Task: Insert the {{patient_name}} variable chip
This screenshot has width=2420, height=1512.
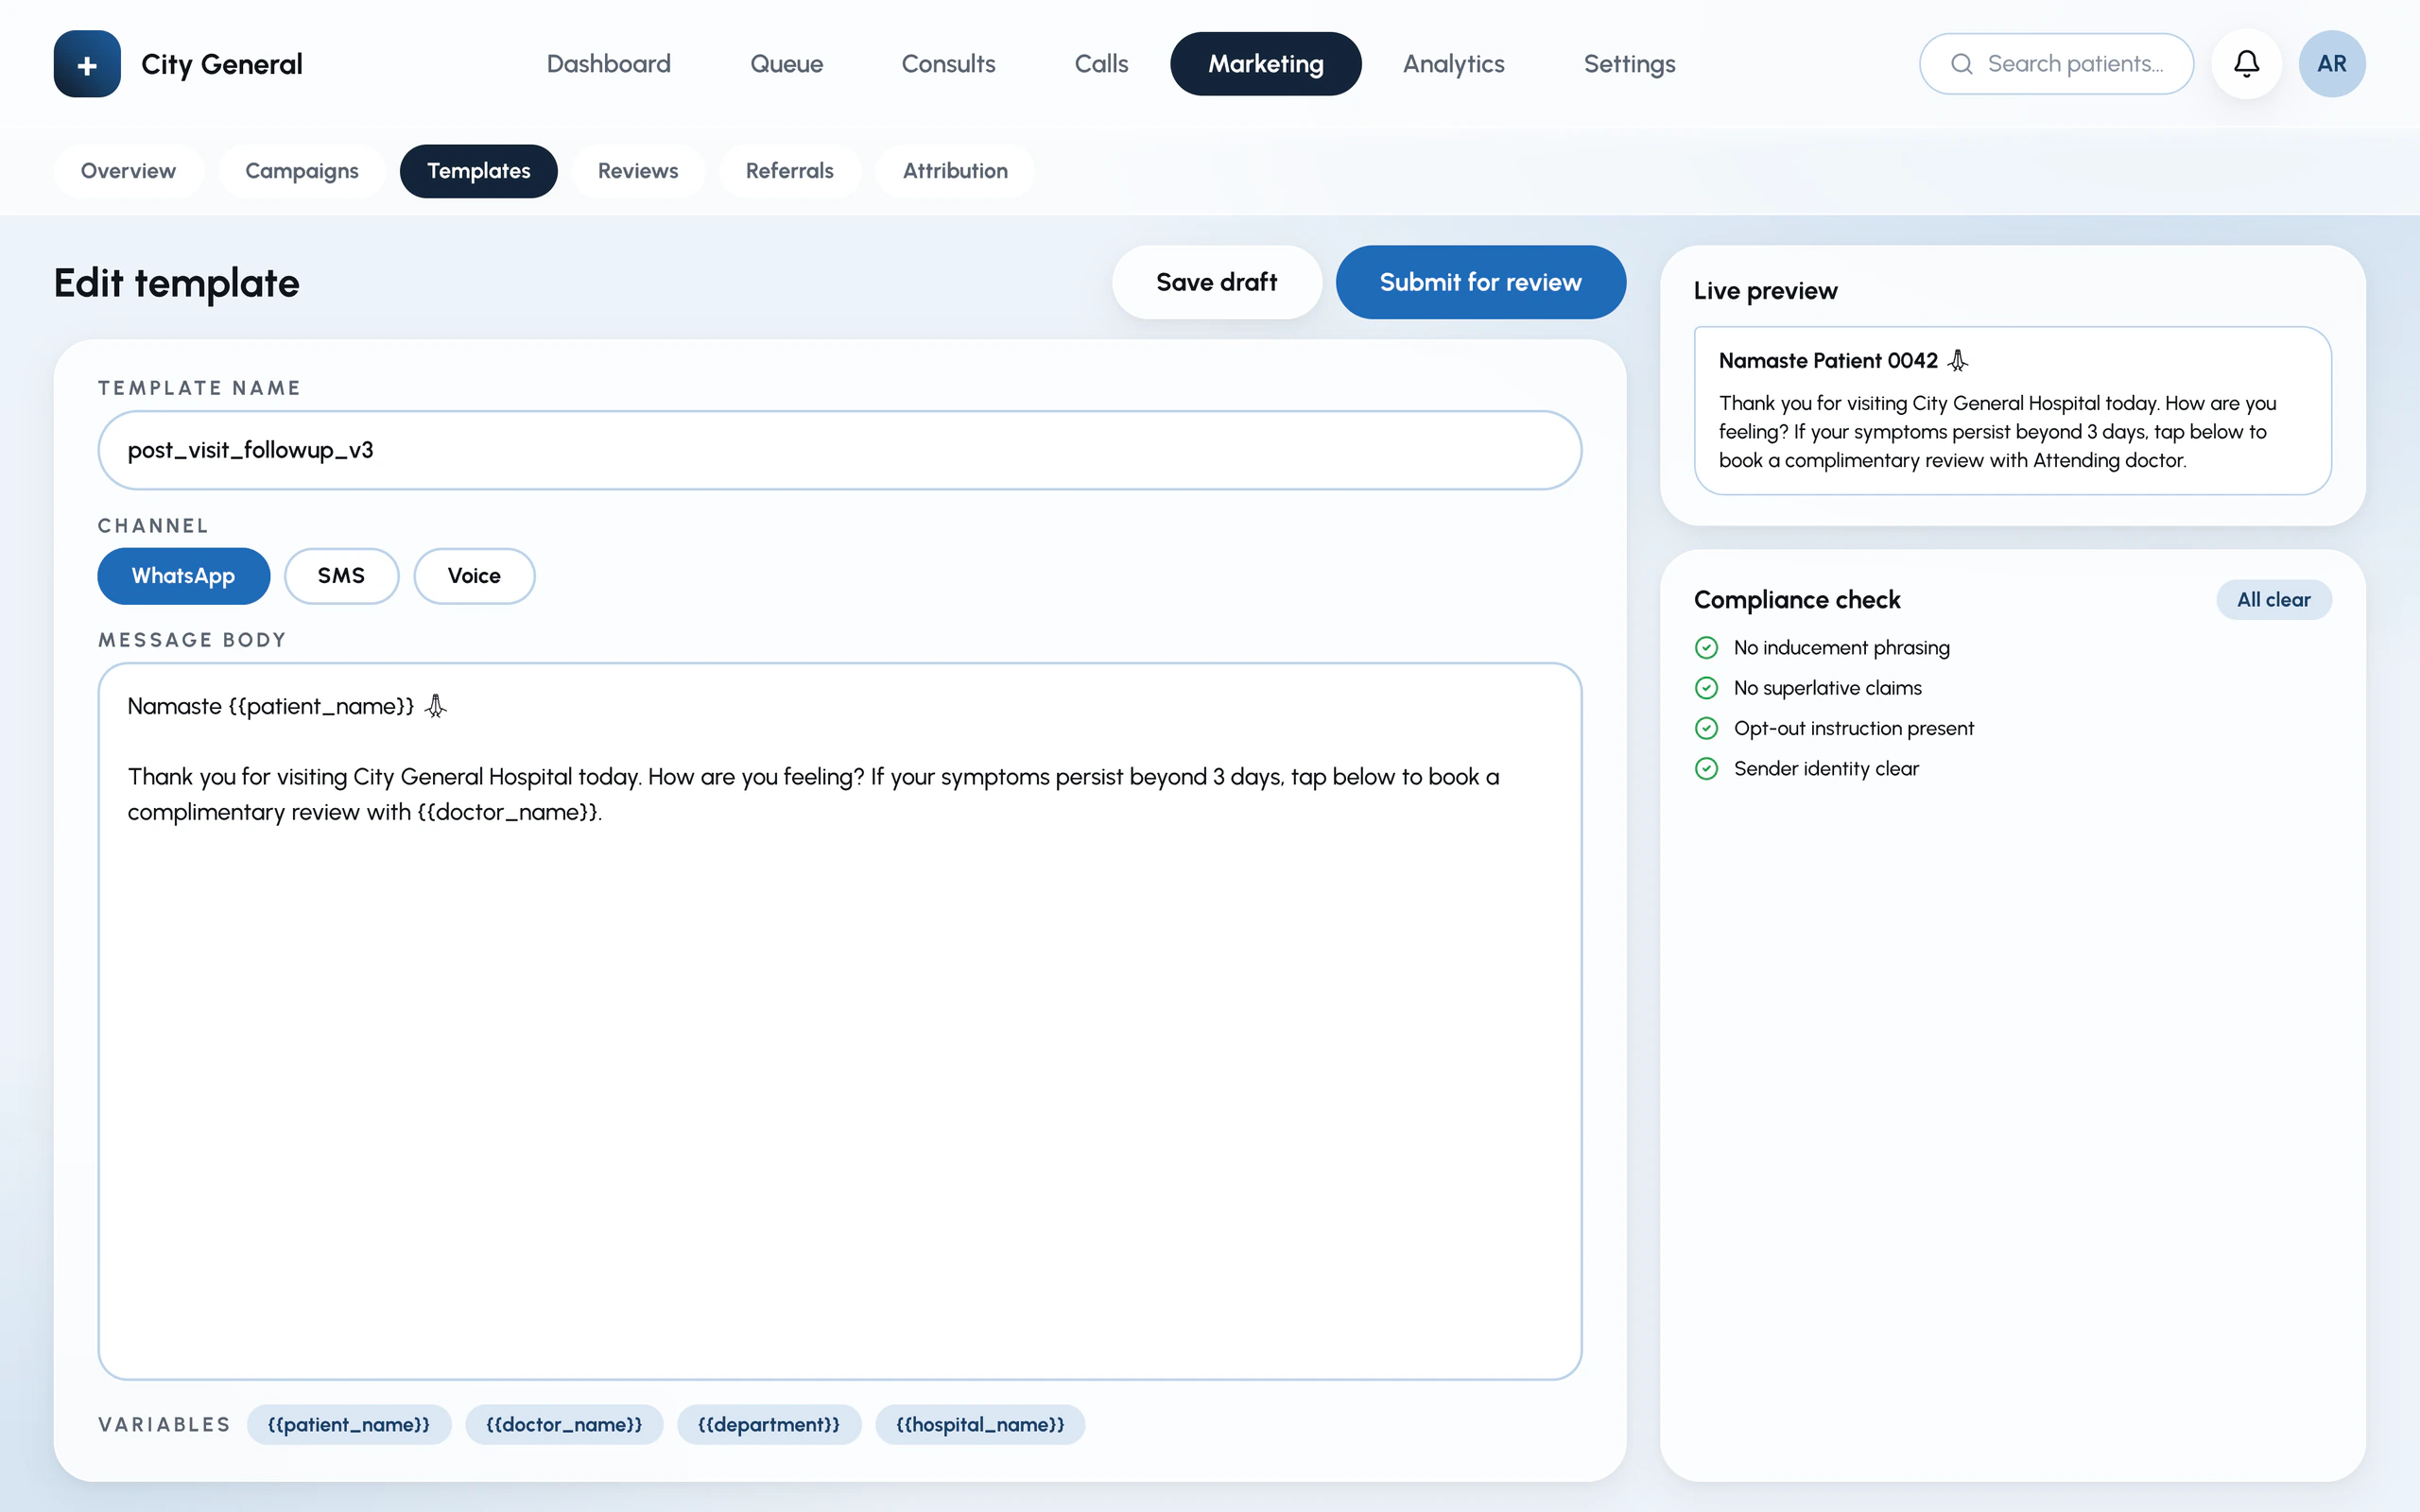Action: click(348, 1424)
